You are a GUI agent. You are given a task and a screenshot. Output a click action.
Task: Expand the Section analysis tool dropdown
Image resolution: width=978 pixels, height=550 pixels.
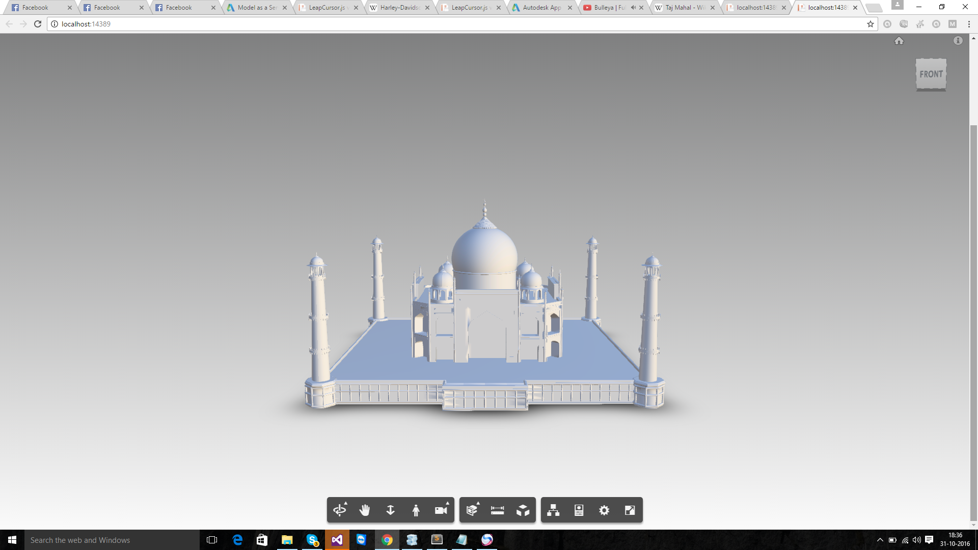[472, 510]
